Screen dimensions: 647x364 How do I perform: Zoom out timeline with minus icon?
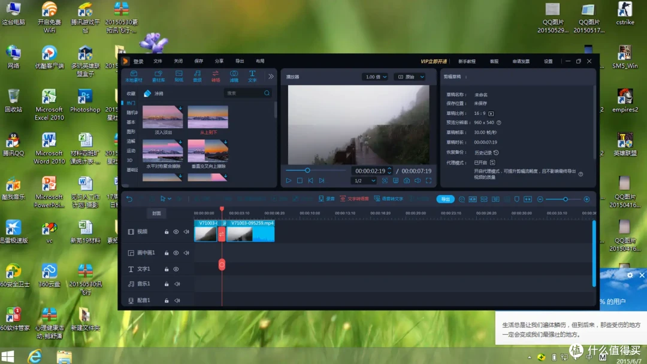(540, 199)
